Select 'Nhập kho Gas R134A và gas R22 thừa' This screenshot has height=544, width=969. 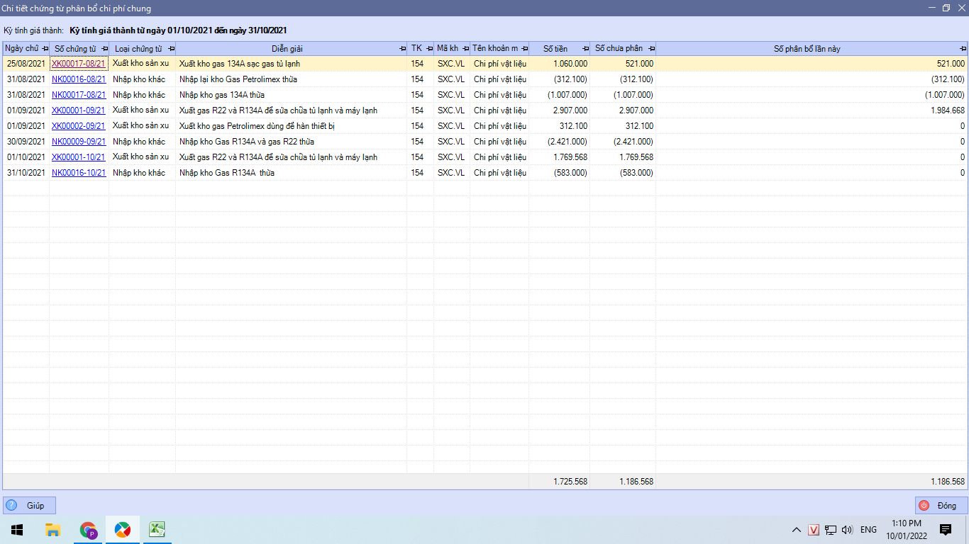[x=247, y=142]
